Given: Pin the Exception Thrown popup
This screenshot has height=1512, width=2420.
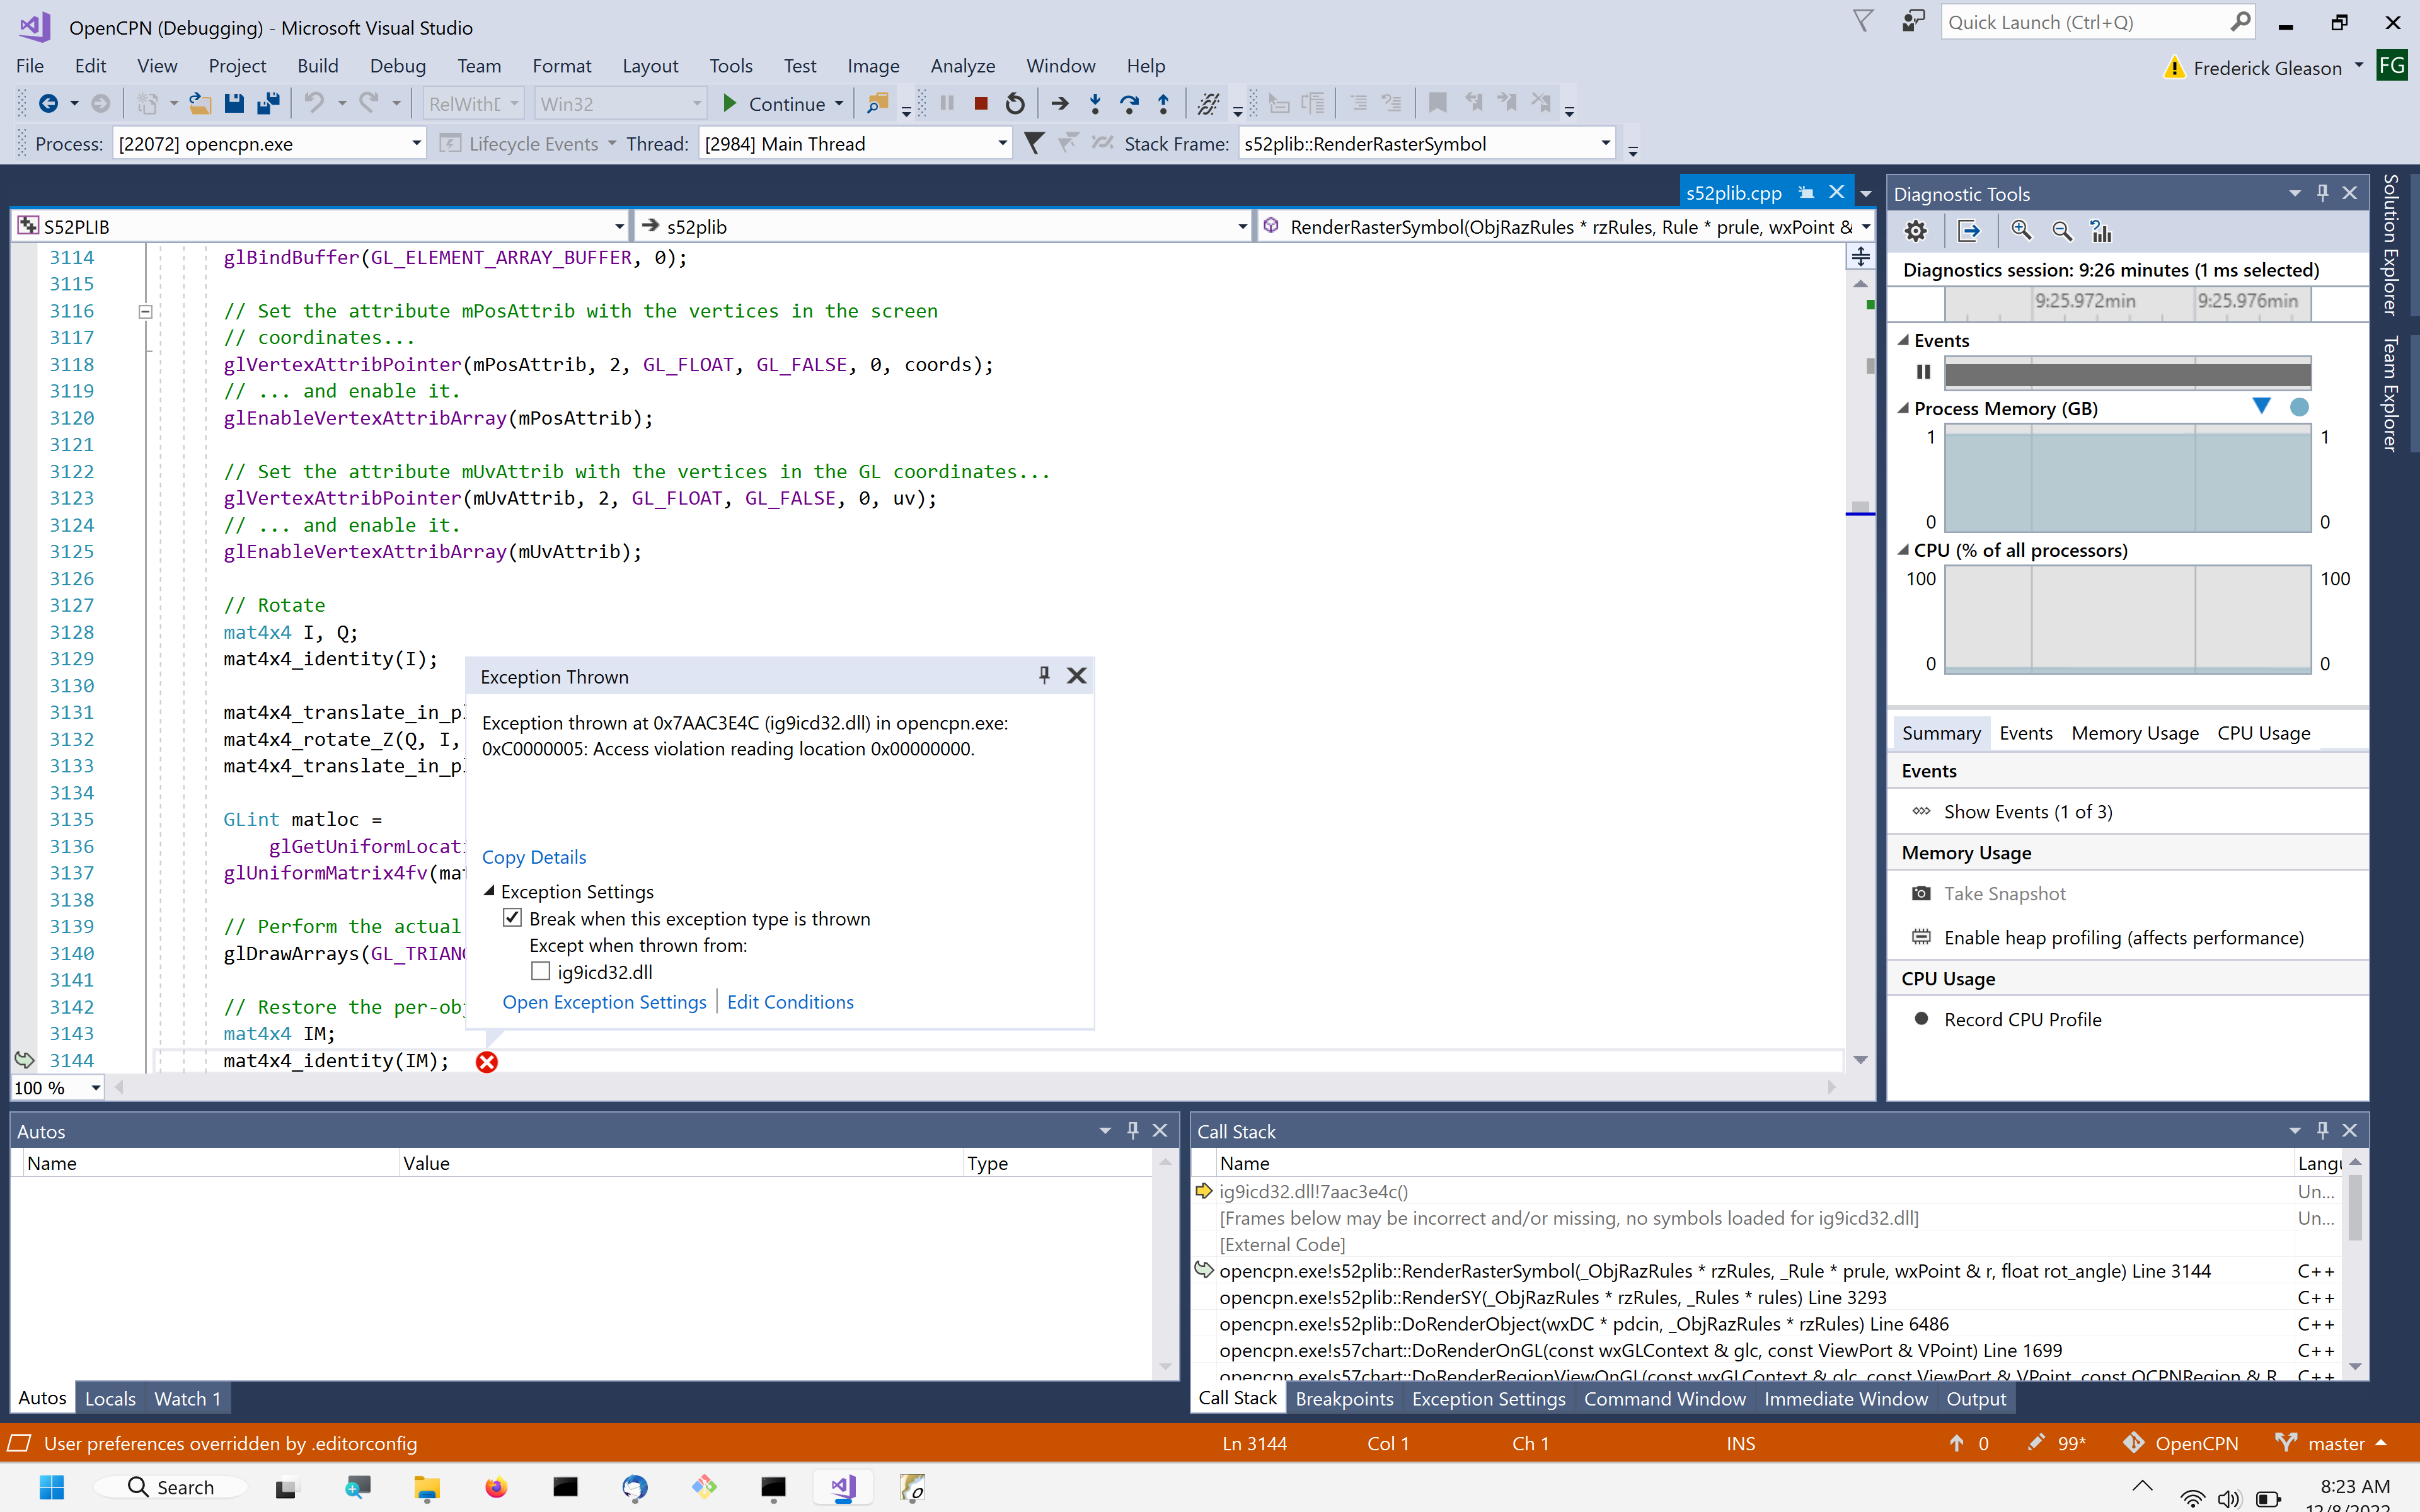Looking at the screenshot, I should pos(1044,675).
